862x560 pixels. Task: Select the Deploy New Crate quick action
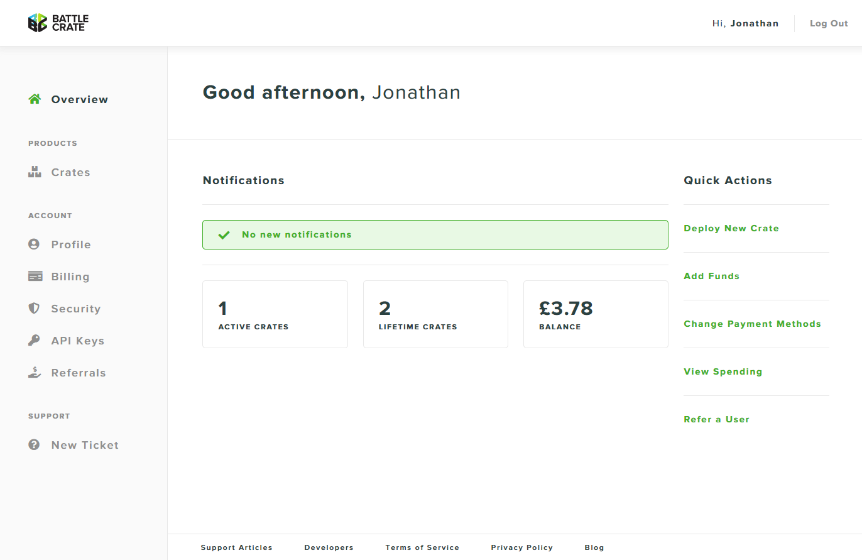(731, 228)
